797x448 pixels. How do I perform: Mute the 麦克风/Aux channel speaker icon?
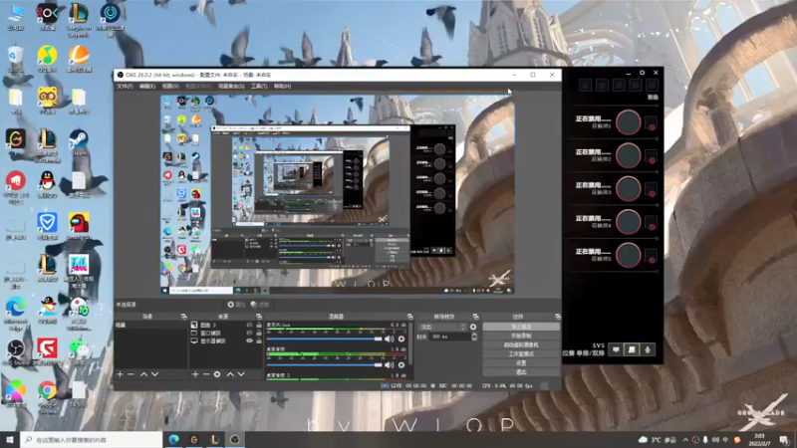389,338
